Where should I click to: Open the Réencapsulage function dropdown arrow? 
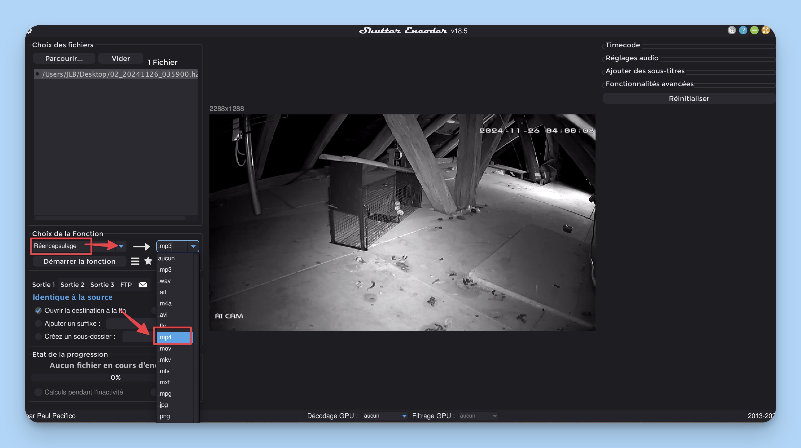click(x=121, y=246)
